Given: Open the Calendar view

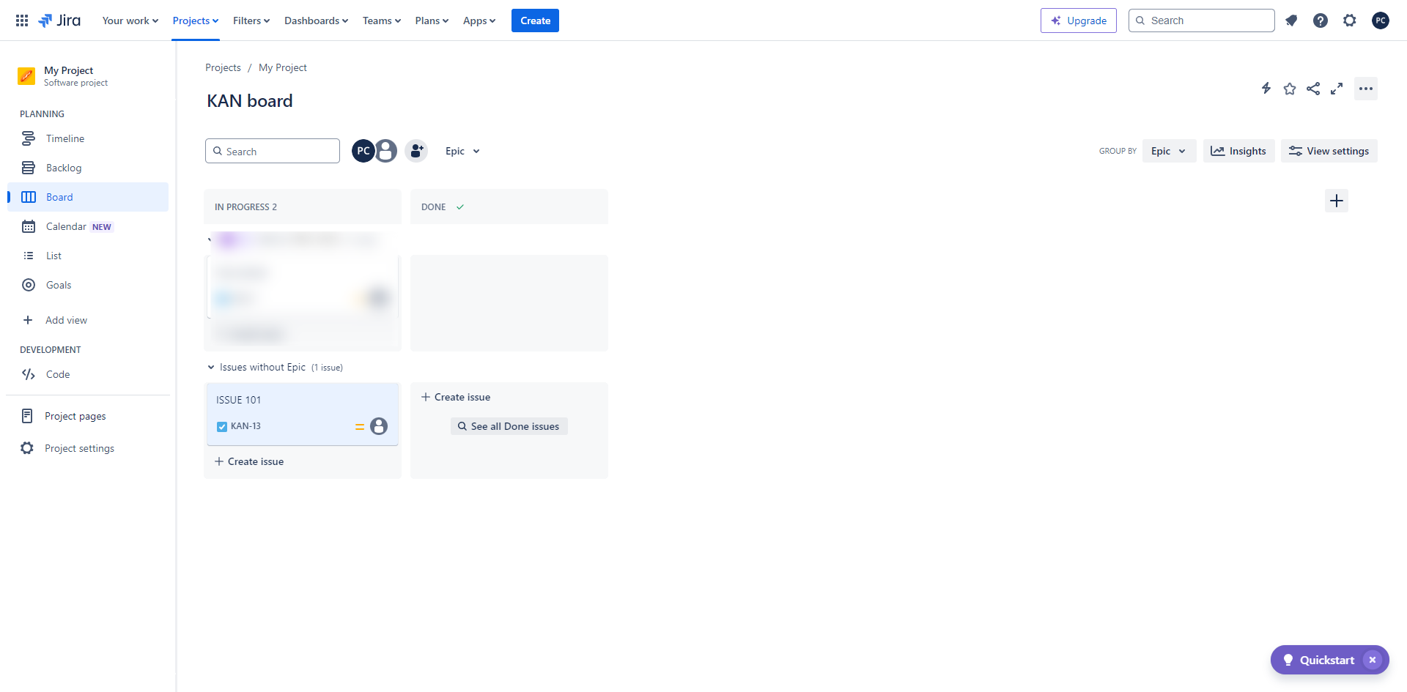Looking at the screenshot, I should tap(88, 226).
